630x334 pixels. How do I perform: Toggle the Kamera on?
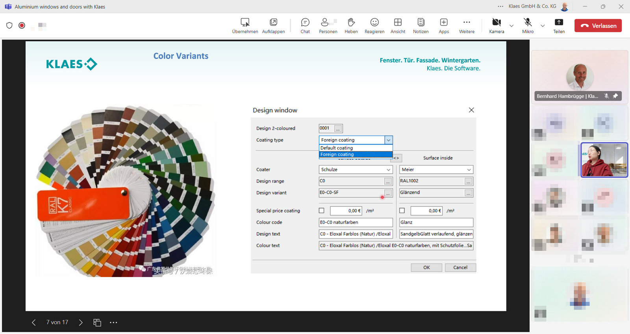point(497,26)
